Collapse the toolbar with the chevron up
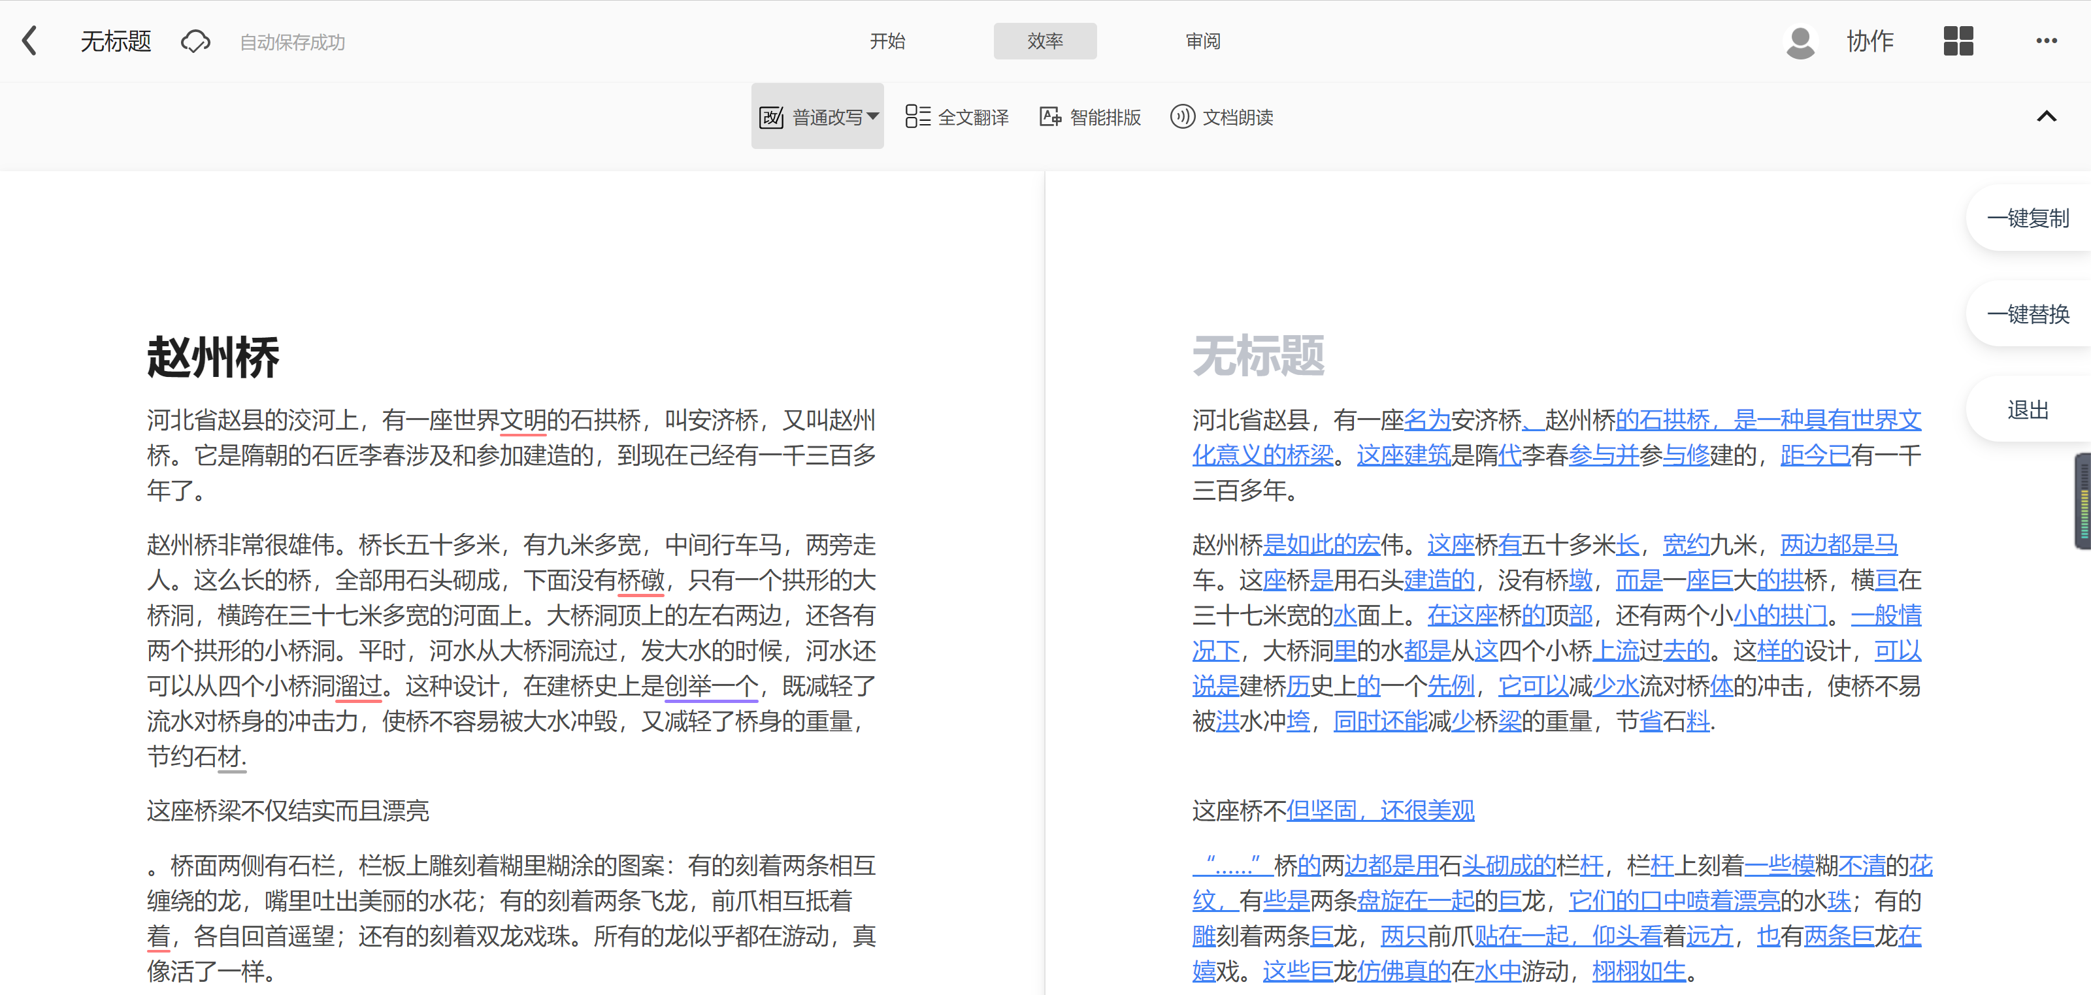2091x995 pixels. click(x=2047, y=116)
